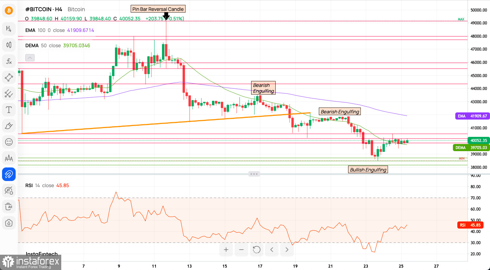Collapse the indicator legend with chevron
Image resolution: width=490 pixels, height=270 pixels.
click(30, 58)
